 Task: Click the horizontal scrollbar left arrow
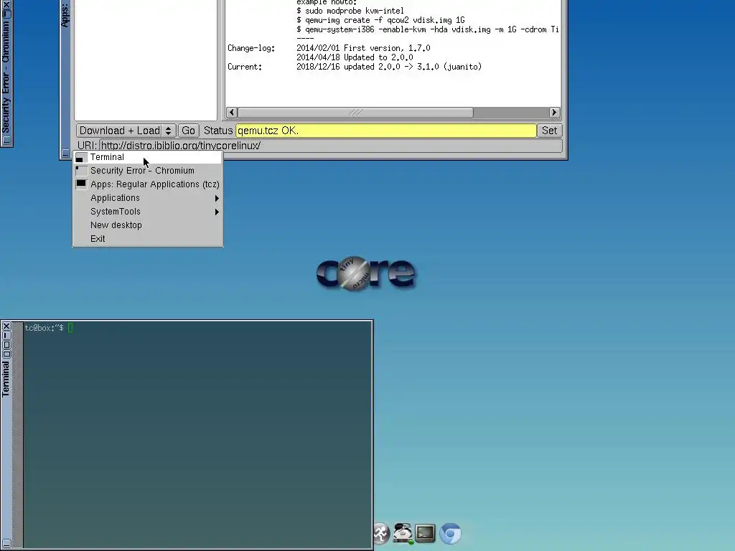point(232,113)
